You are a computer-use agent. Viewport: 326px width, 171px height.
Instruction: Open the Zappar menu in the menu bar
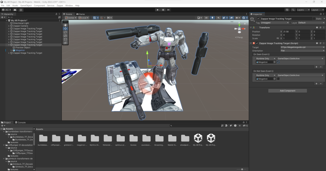(60, 6)
